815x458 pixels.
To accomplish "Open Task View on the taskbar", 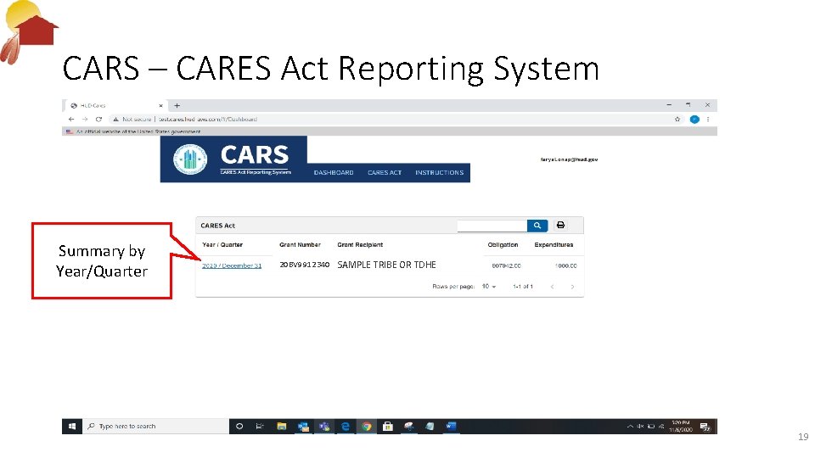I will tap(260, 427).
